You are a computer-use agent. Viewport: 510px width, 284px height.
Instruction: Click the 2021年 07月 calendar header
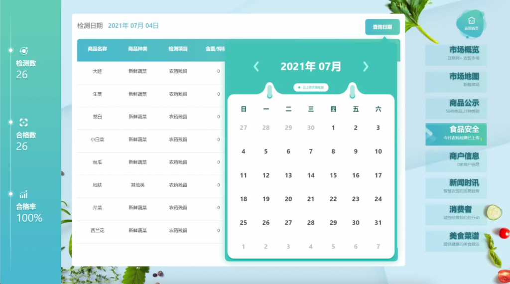coord(311,66)
